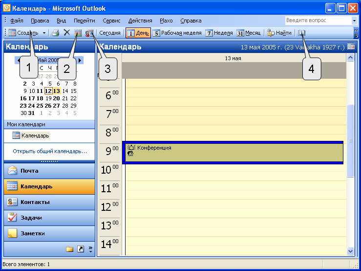The height and width of the screenshot is (271, 361).
Task: Open the Справка menu
Action: click(191, 21)
